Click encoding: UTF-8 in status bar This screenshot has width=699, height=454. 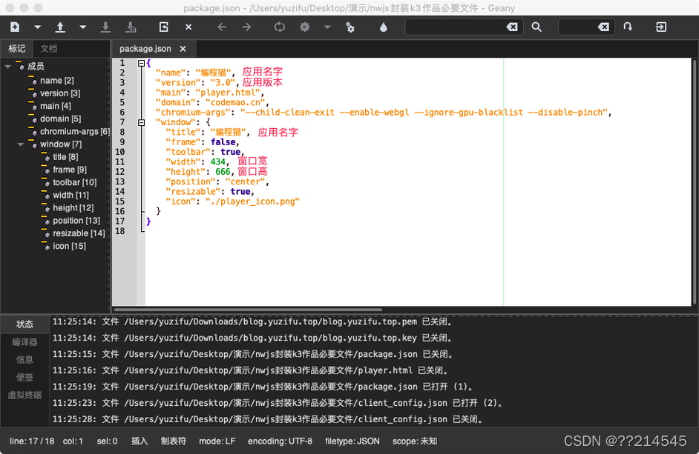pyautogui.click(x=280, y=441)
